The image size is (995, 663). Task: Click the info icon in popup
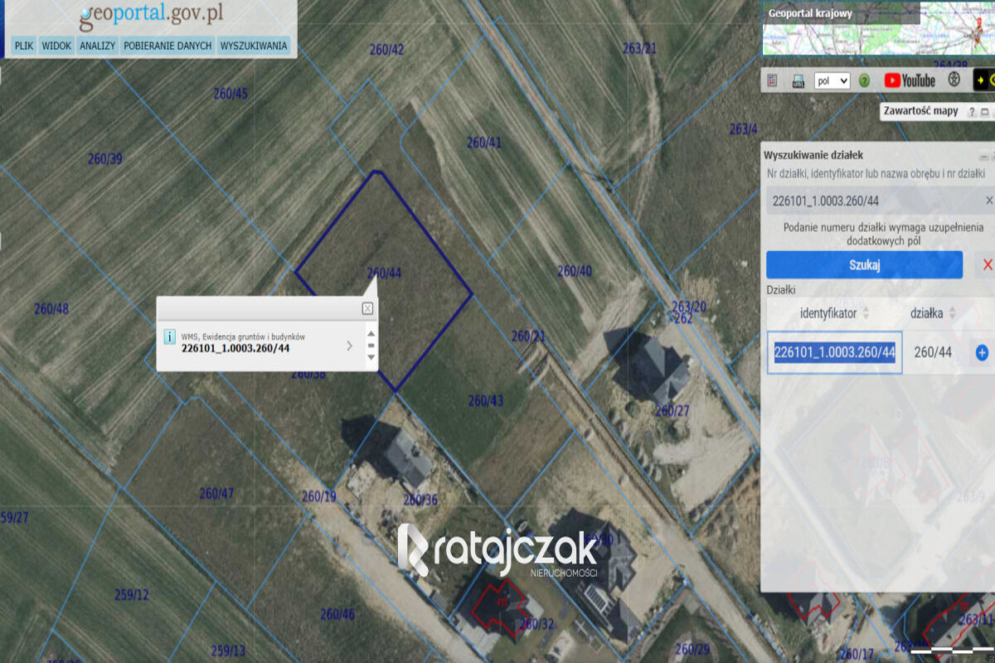[x=170, y=336]
